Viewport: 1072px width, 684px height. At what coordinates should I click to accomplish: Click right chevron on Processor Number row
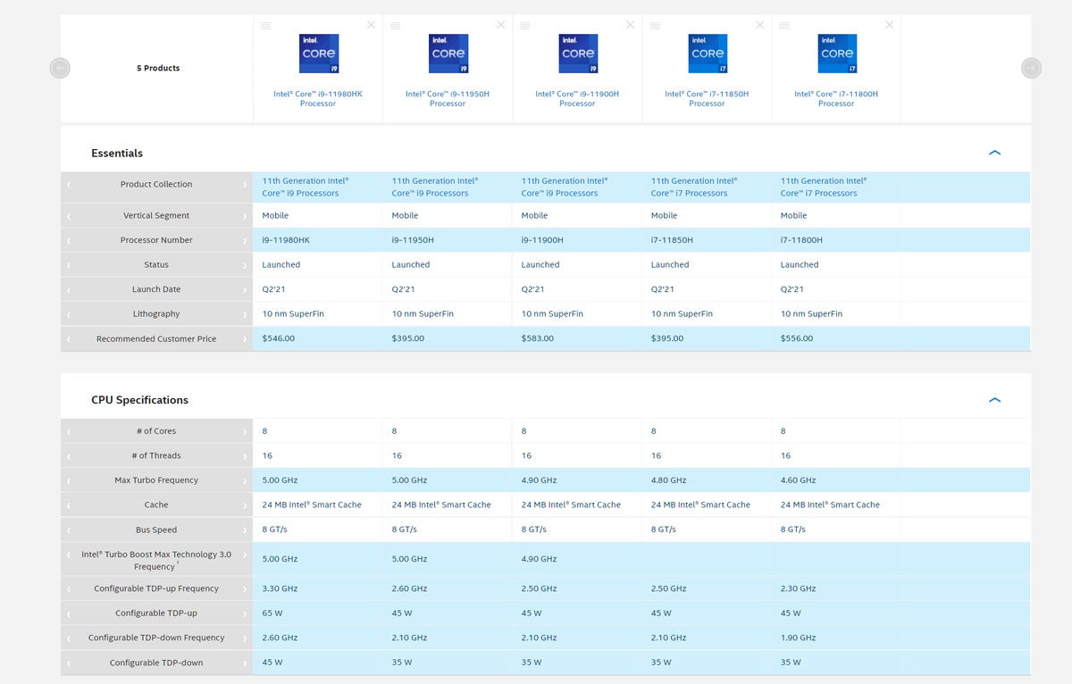(245, 240)
